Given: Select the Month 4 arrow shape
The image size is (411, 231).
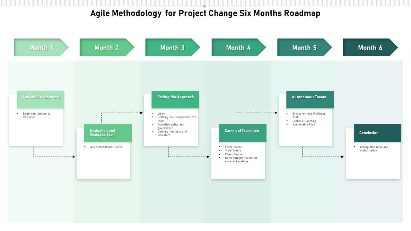Looking at the screenshot, I should point(238,47).
